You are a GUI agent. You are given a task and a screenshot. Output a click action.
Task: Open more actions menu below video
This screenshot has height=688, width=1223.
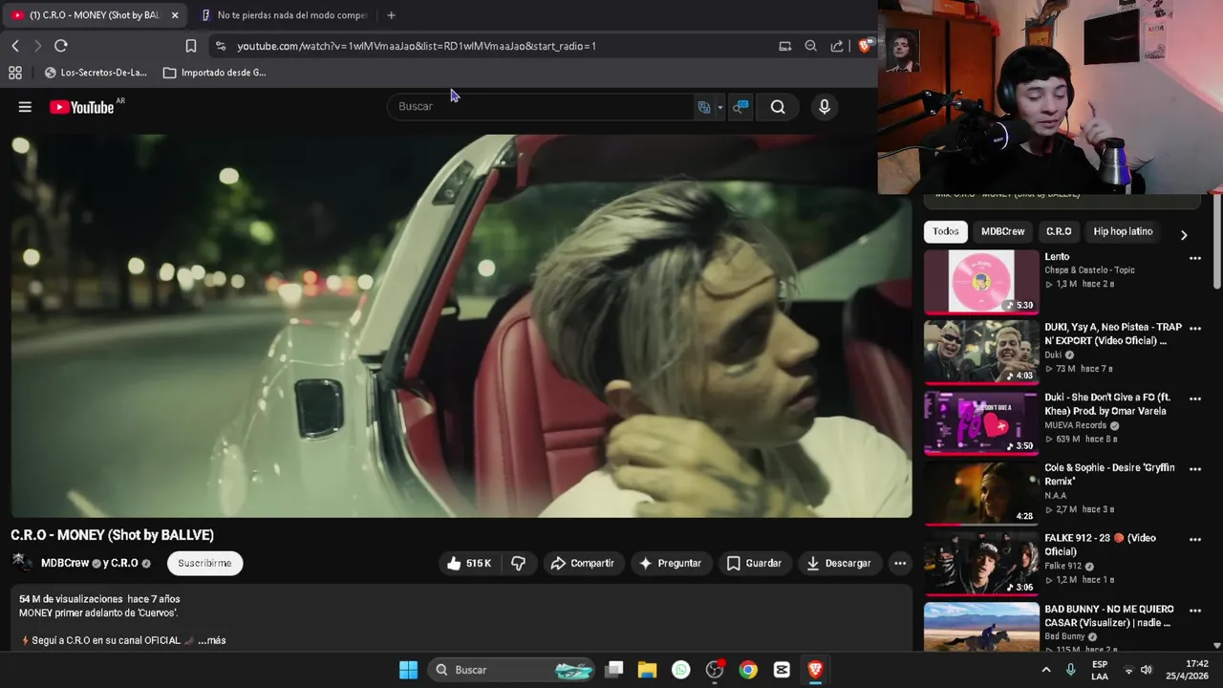tap(900, 564)
